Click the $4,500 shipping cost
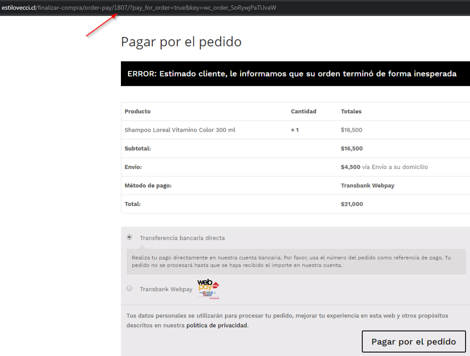 350,167
